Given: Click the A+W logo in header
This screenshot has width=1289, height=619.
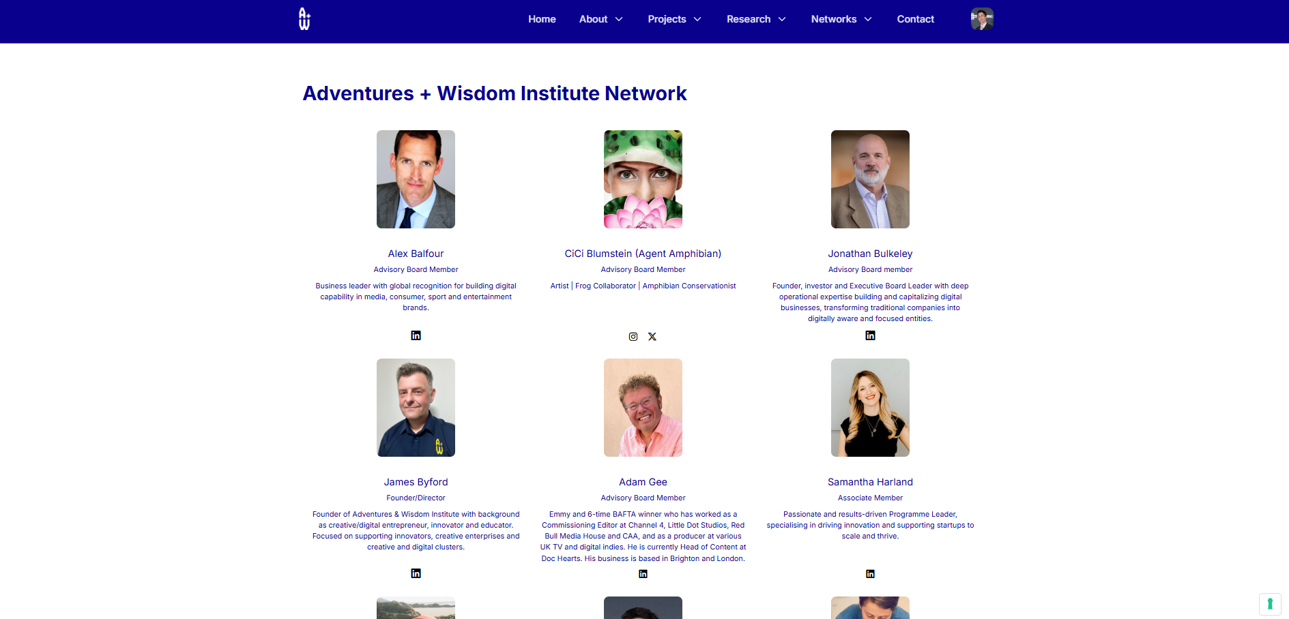Looking at the screenshot, I should pyautogui.click(x=304, y=19).
